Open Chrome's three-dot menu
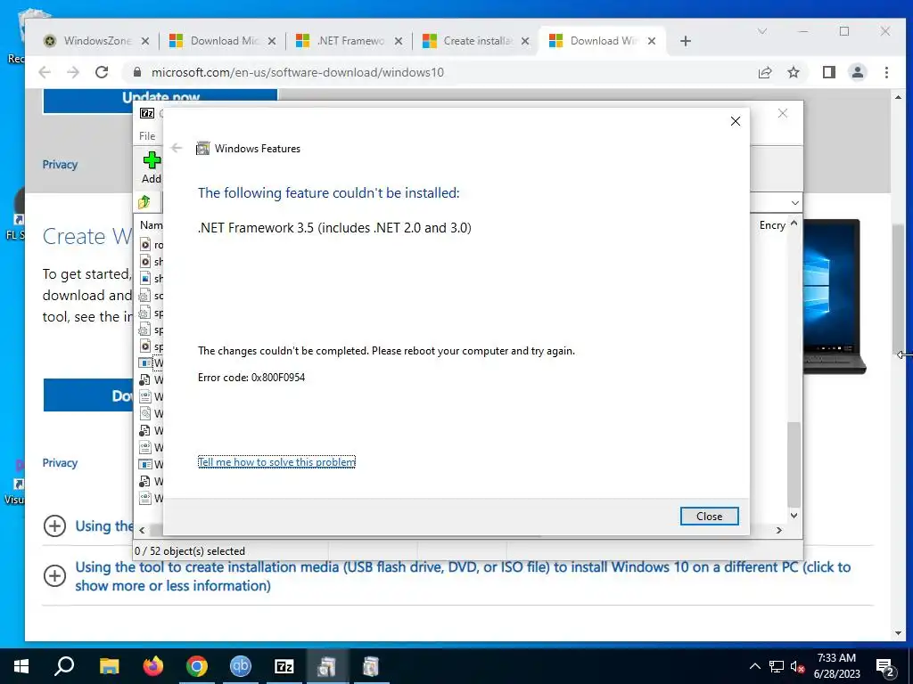This screenshot has width=913, height=684. coord(886,72)
